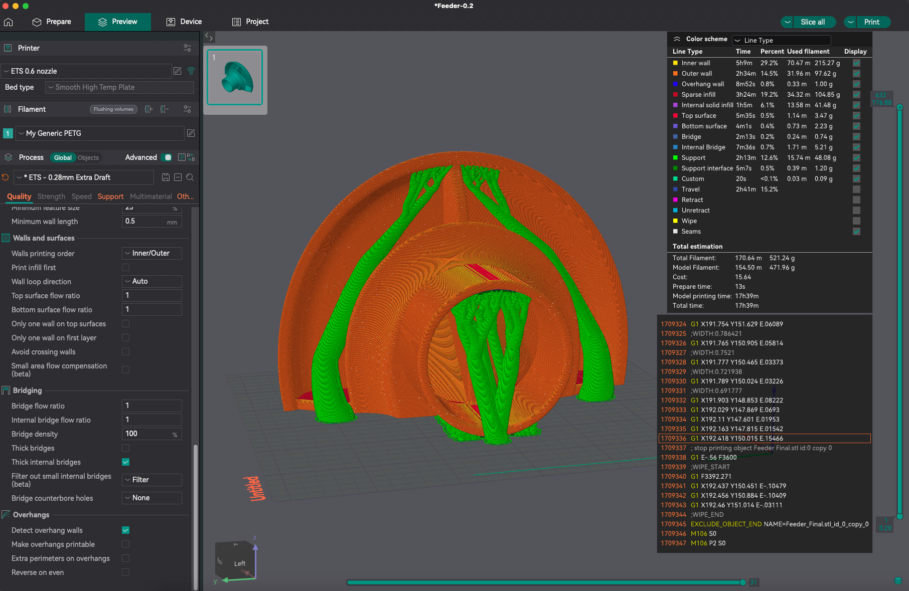The image size is (909, 591).
Task: Open the printer preset dropdown
Action: pos(86,71)
